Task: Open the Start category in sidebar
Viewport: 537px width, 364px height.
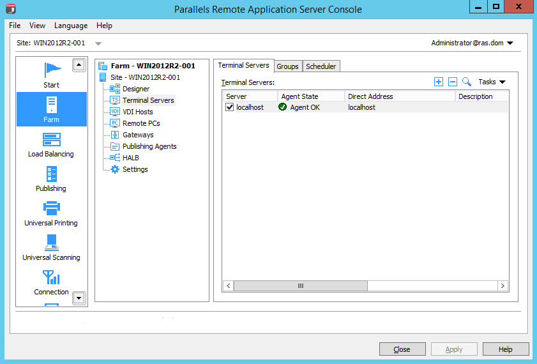Action: 51,75
